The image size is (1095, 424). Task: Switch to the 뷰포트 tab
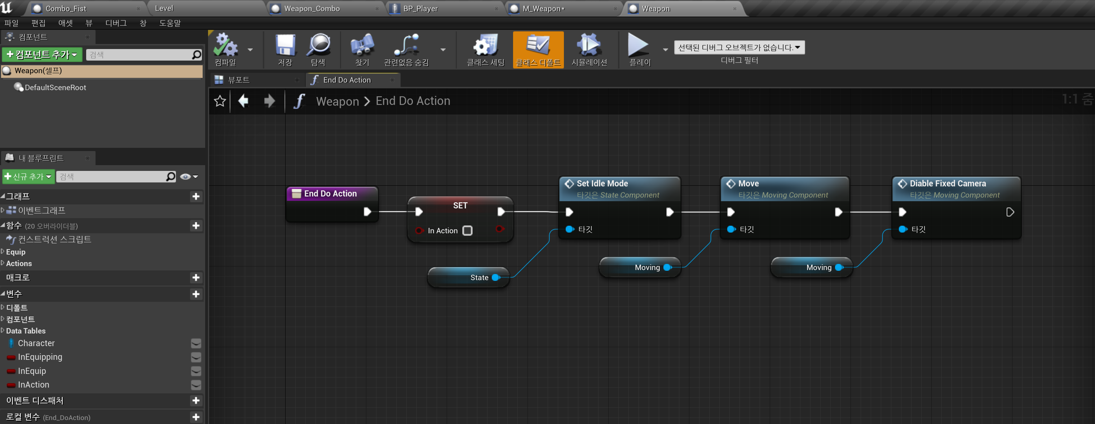point(257,80)
